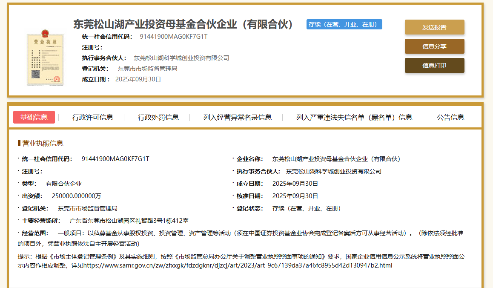Viewport: 493px width, 288px height.
Task: Open the business license thumbnail image
Action: tap(45, 58)
